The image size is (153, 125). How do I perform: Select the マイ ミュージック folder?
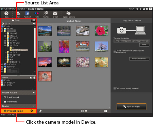tap(15, 55)
